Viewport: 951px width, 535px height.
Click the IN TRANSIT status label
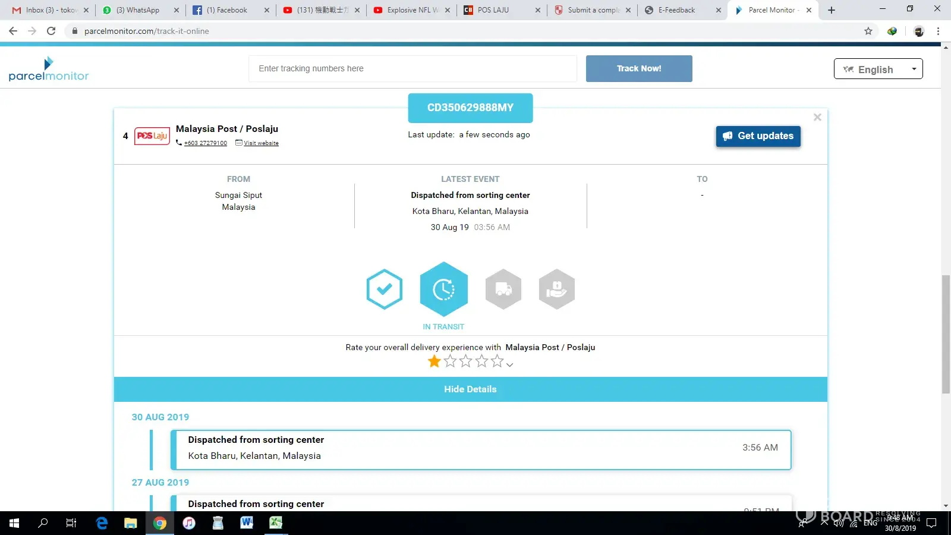443,327
